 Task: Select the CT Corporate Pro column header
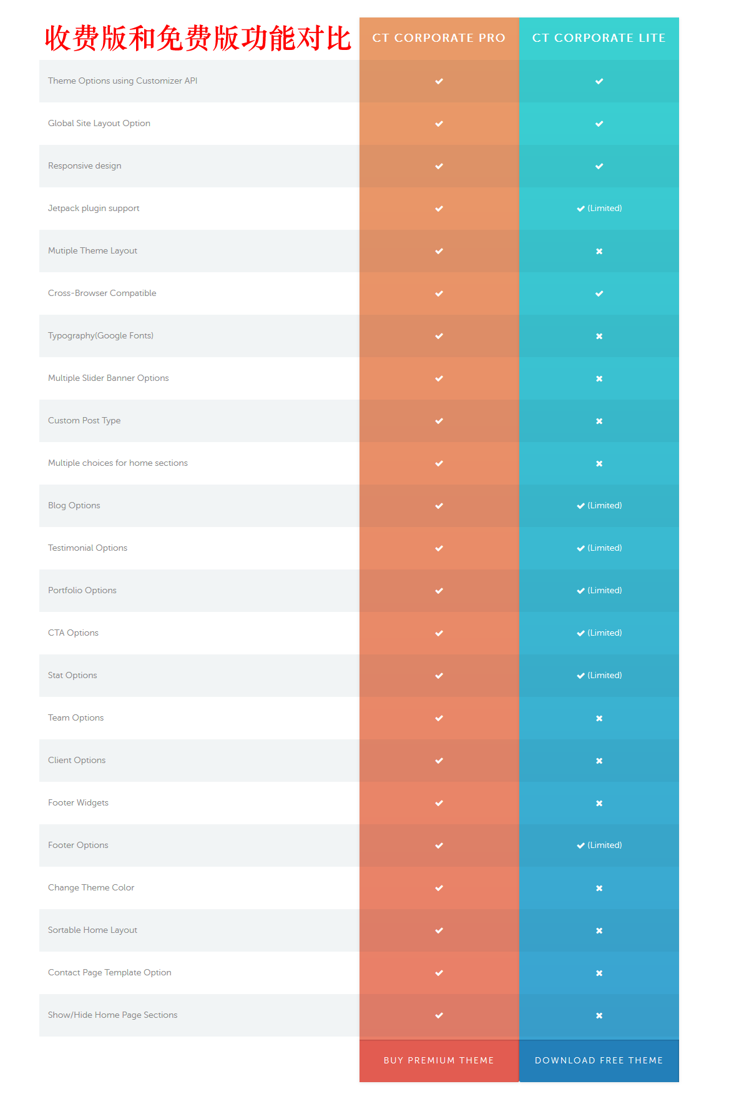click(439, 38)
